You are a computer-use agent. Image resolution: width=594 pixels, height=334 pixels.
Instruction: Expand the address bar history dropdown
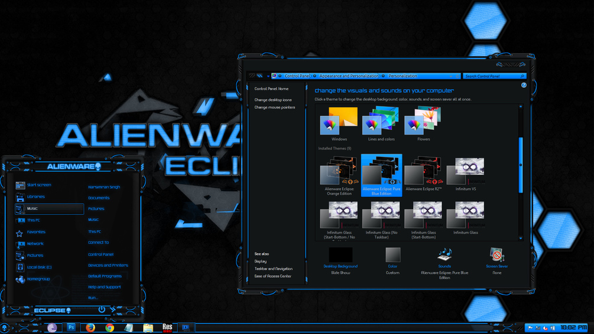point(451,76)
